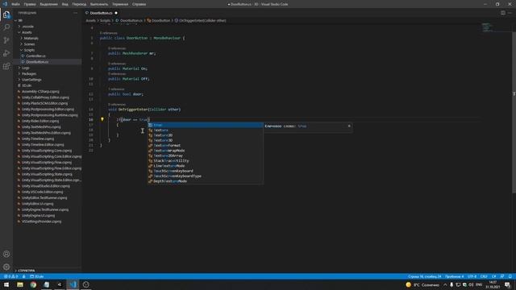Select DoorButton.cs in explorer tree
Image resolution: width=516 pixels, height=290 pixels.
coord(37,62)
